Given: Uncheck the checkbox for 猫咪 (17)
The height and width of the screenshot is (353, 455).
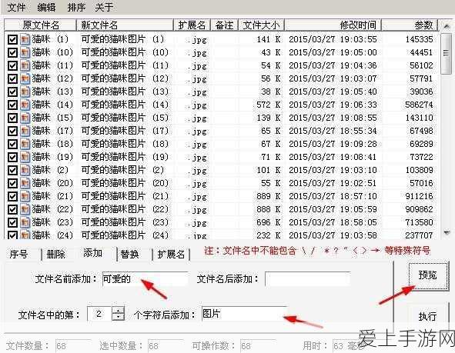Looking at the screenshot, I should coord(12,131).
